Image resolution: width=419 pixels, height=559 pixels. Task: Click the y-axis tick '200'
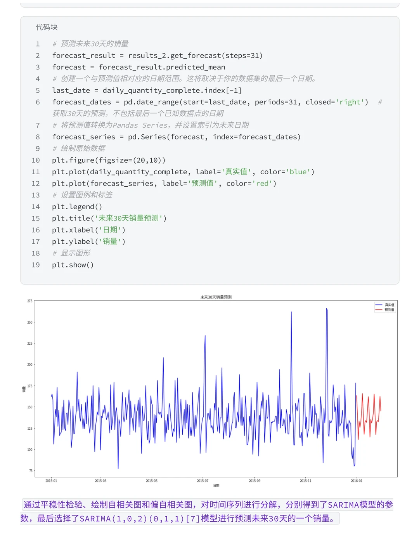(30, 365)
